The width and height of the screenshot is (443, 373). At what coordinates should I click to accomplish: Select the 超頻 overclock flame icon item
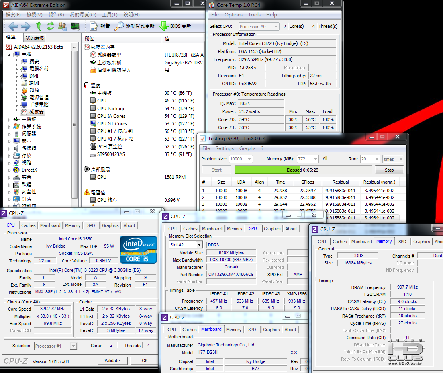pyautogui.click(x=31, y=90)
